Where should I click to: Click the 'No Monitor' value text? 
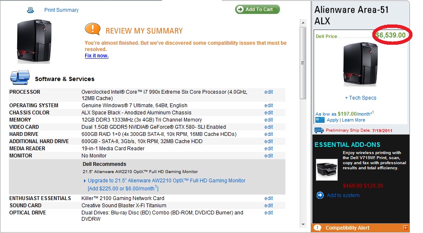pyautogui.click(x=94, y=156)
